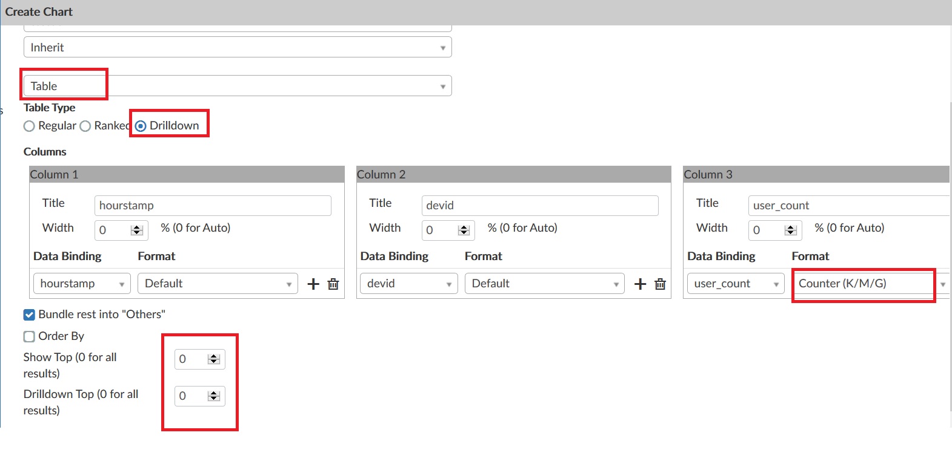952x470 pixels.
Task: Uncheck Bundle rest into "Others"
Action: click(29, 315)
